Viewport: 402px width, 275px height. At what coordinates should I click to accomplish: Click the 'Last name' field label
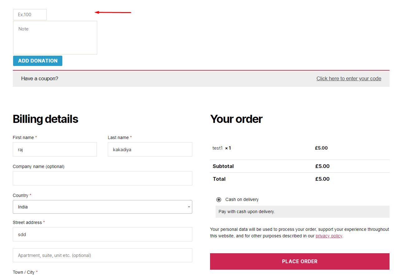118,137
